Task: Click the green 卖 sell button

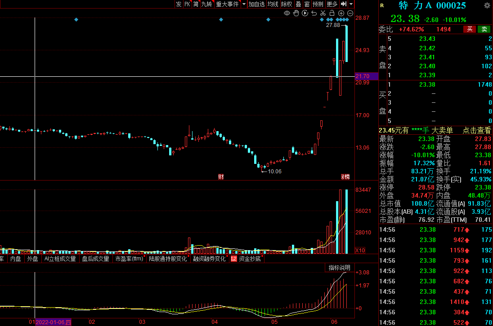Action: (484, 29)
